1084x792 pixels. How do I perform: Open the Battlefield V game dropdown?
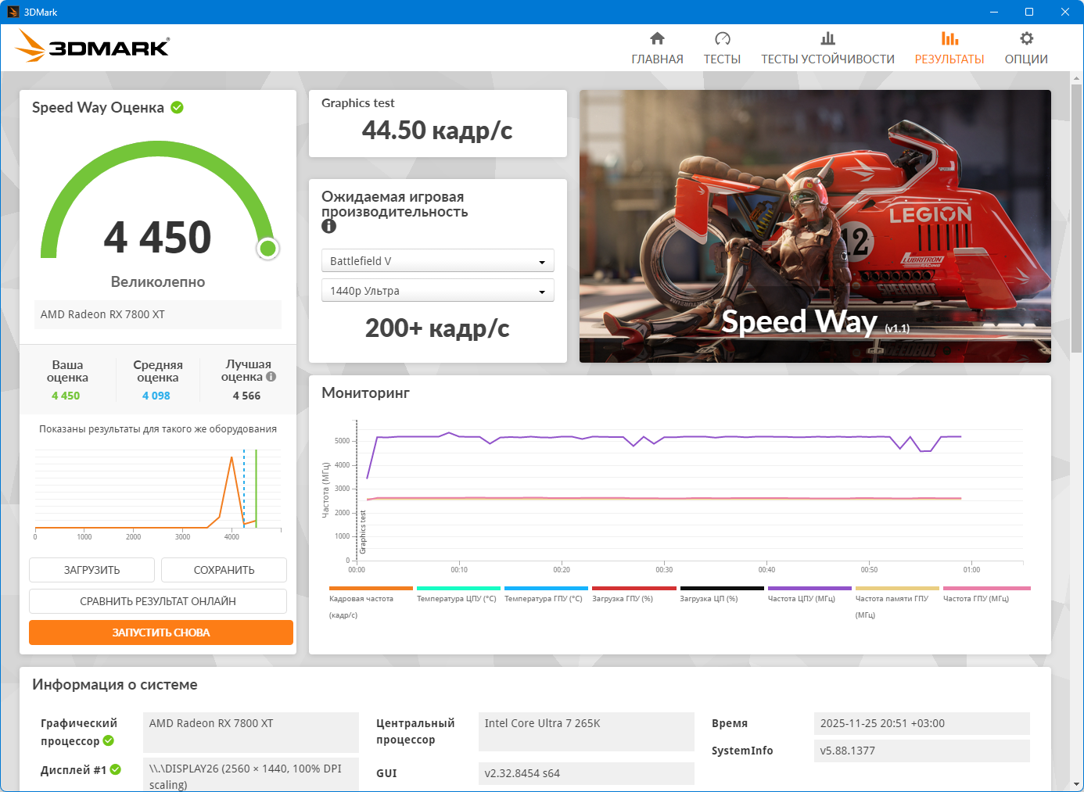(x=437, y=261)
